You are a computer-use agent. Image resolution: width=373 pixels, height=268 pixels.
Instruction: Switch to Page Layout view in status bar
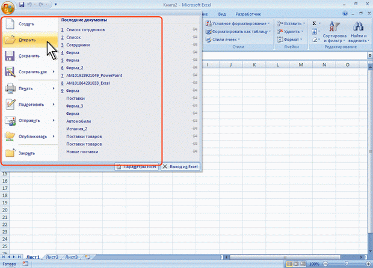click(296, 264)
